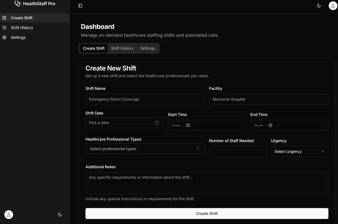Select Create Shift in the left sidebar
The height and width of the screenshot is (224, 338).
(x=22, y=18)
